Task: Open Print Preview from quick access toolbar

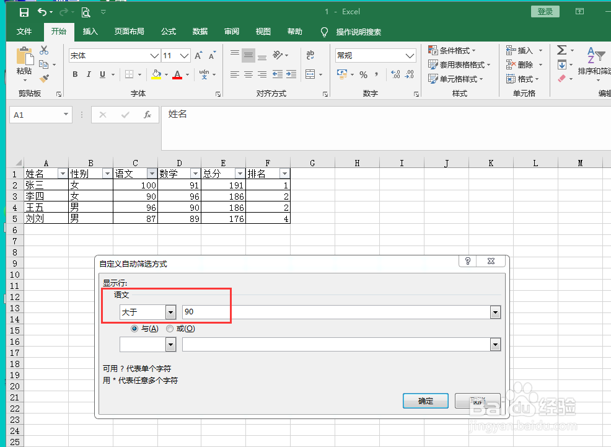Action: click(x=86, y=12)
